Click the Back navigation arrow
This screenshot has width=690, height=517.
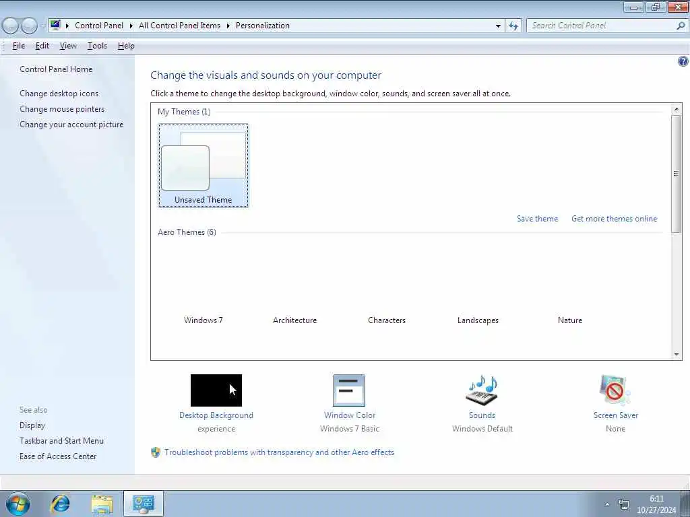11,26
